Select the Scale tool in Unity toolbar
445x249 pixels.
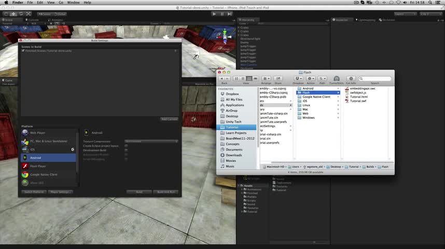(x=29, y=14)
